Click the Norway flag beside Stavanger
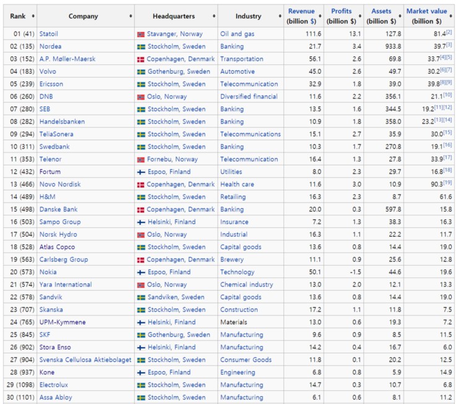Viewport: 458px width, 404px height. tap(140, 34)
